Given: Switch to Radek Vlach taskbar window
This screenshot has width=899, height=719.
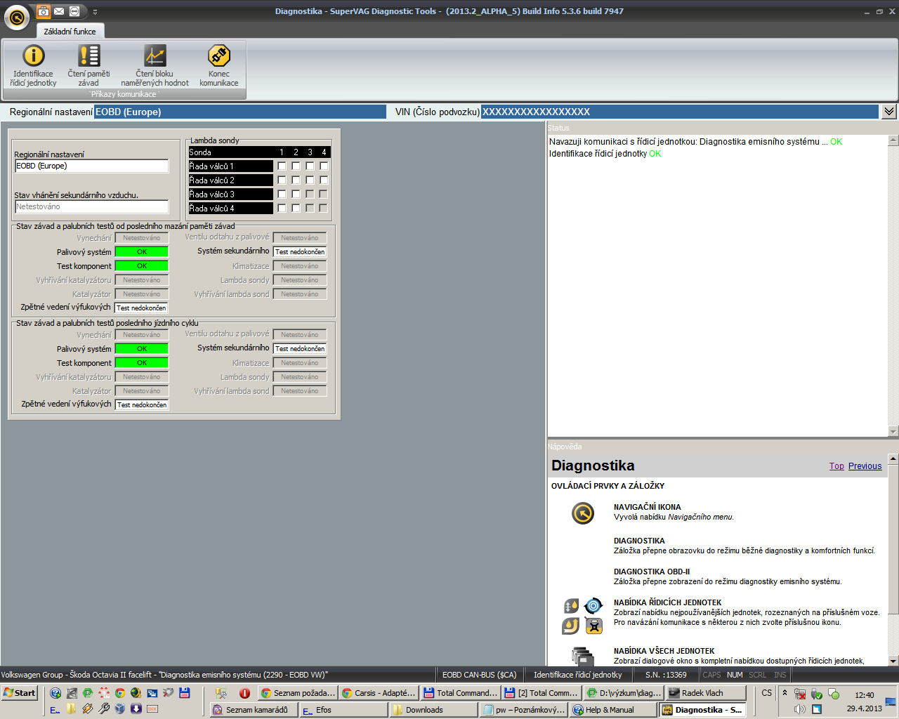Looking at the screenshot, I should point(705,693).
